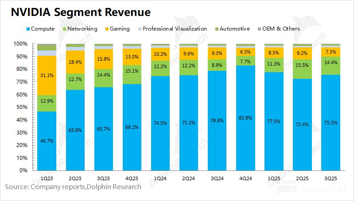The image size is (354, 201).
Task: Select the Networking legend label
Action: pyautogui.click(x=83, y=29)
